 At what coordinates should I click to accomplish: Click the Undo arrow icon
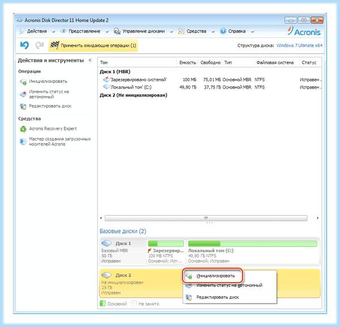24,45
